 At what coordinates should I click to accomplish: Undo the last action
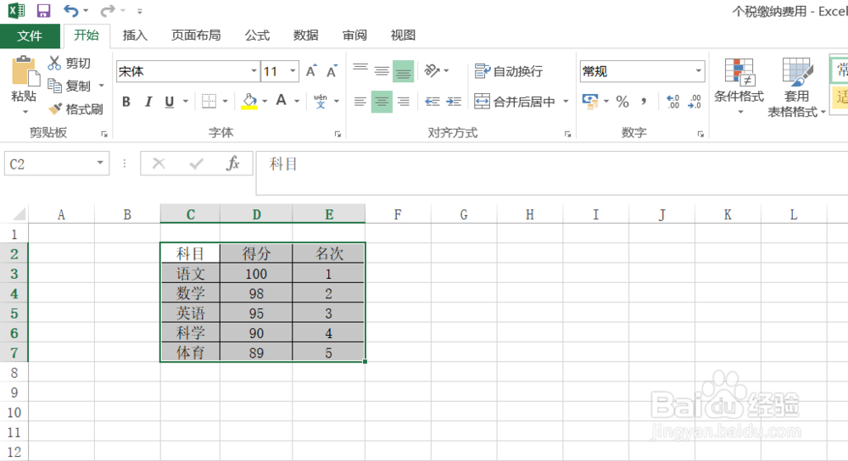tap(71, 10)
